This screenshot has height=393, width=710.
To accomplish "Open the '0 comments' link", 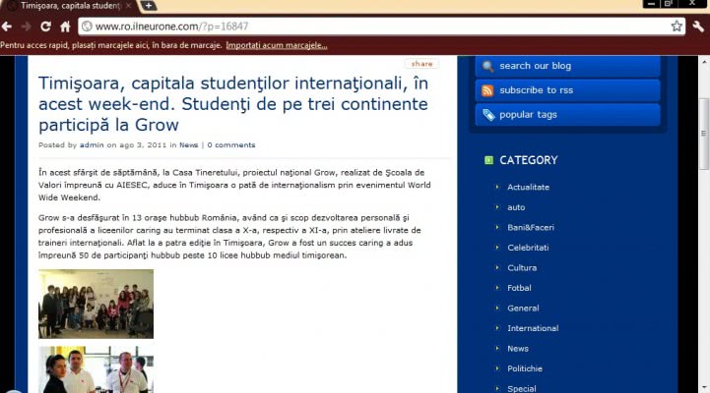I will [230, 145].
